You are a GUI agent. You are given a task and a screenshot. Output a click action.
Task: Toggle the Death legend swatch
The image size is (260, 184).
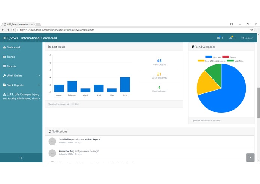click(226, 57)
